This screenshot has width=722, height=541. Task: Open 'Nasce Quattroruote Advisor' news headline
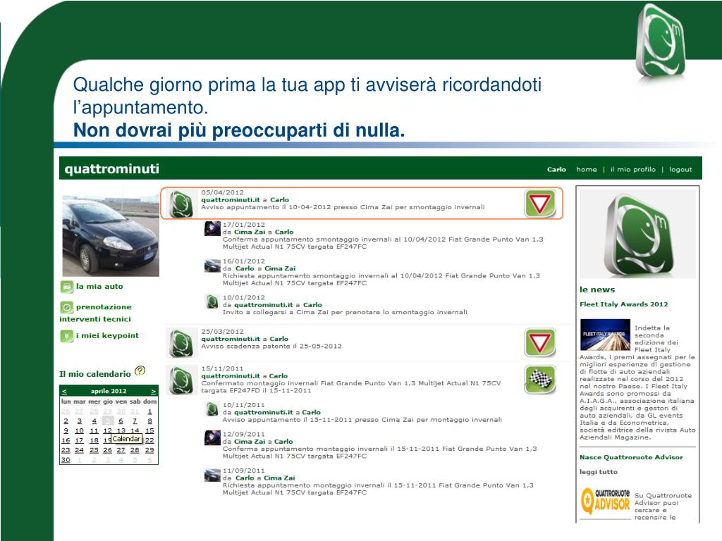(631, 457)
